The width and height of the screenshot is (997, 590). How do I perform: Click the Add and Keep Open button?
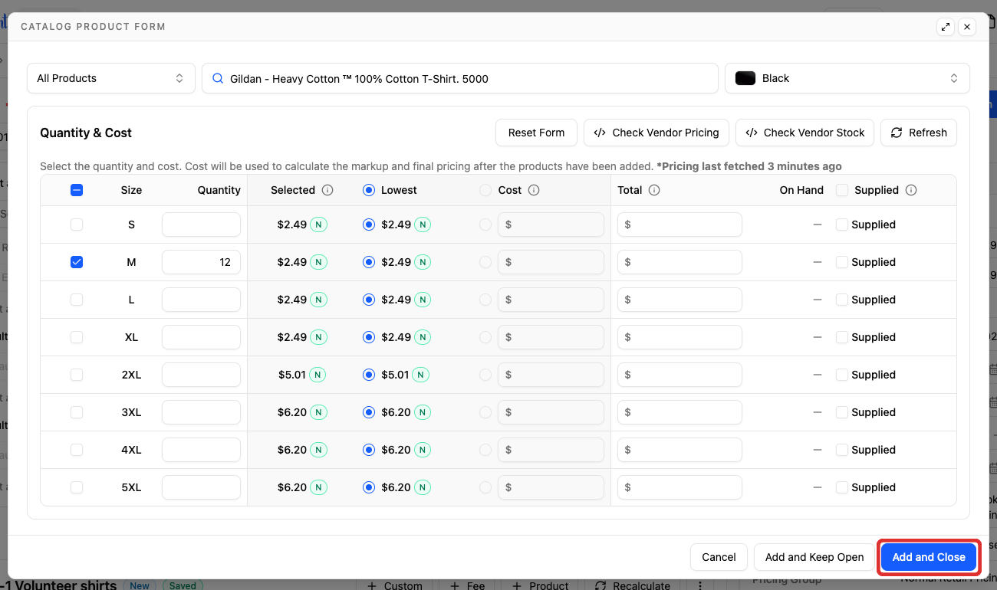[814, 557]
